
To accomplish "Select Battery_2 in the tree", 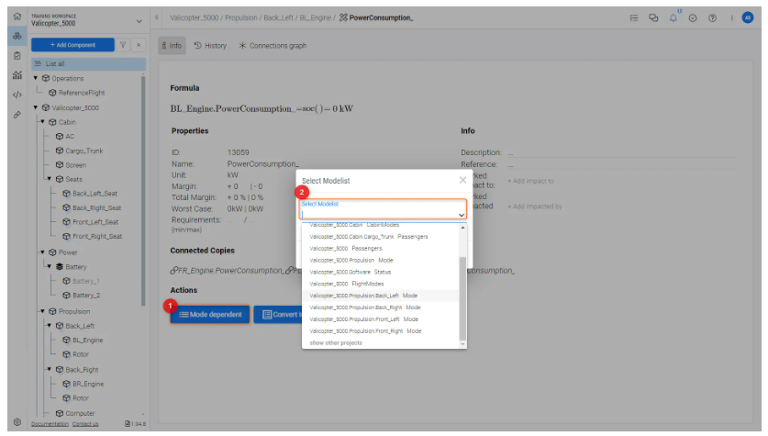I will [x=86, y=296].
